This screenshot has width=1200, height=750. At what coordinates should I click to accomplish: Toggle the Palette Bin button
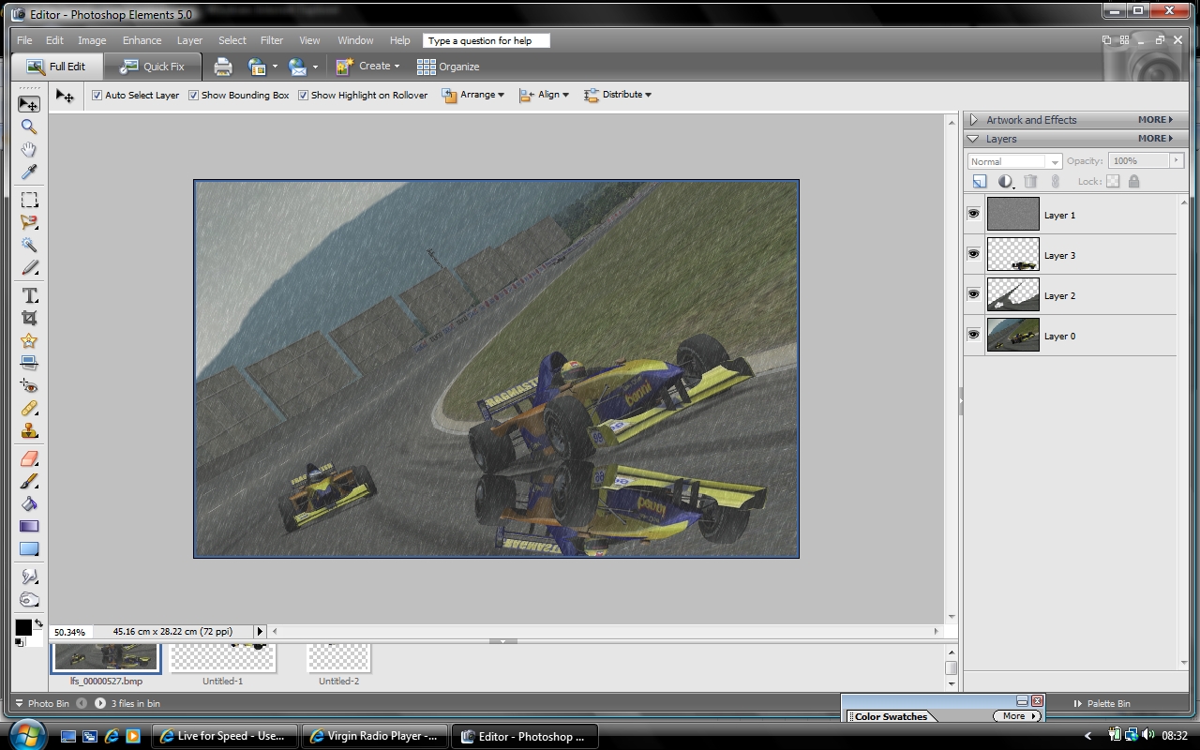point(1102,703)
